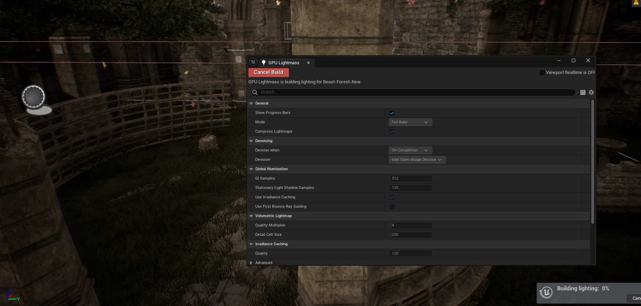This screenshot has height=306, width=641.
Task: Open the settings gear next to search
Action: [x=591, y=92]
